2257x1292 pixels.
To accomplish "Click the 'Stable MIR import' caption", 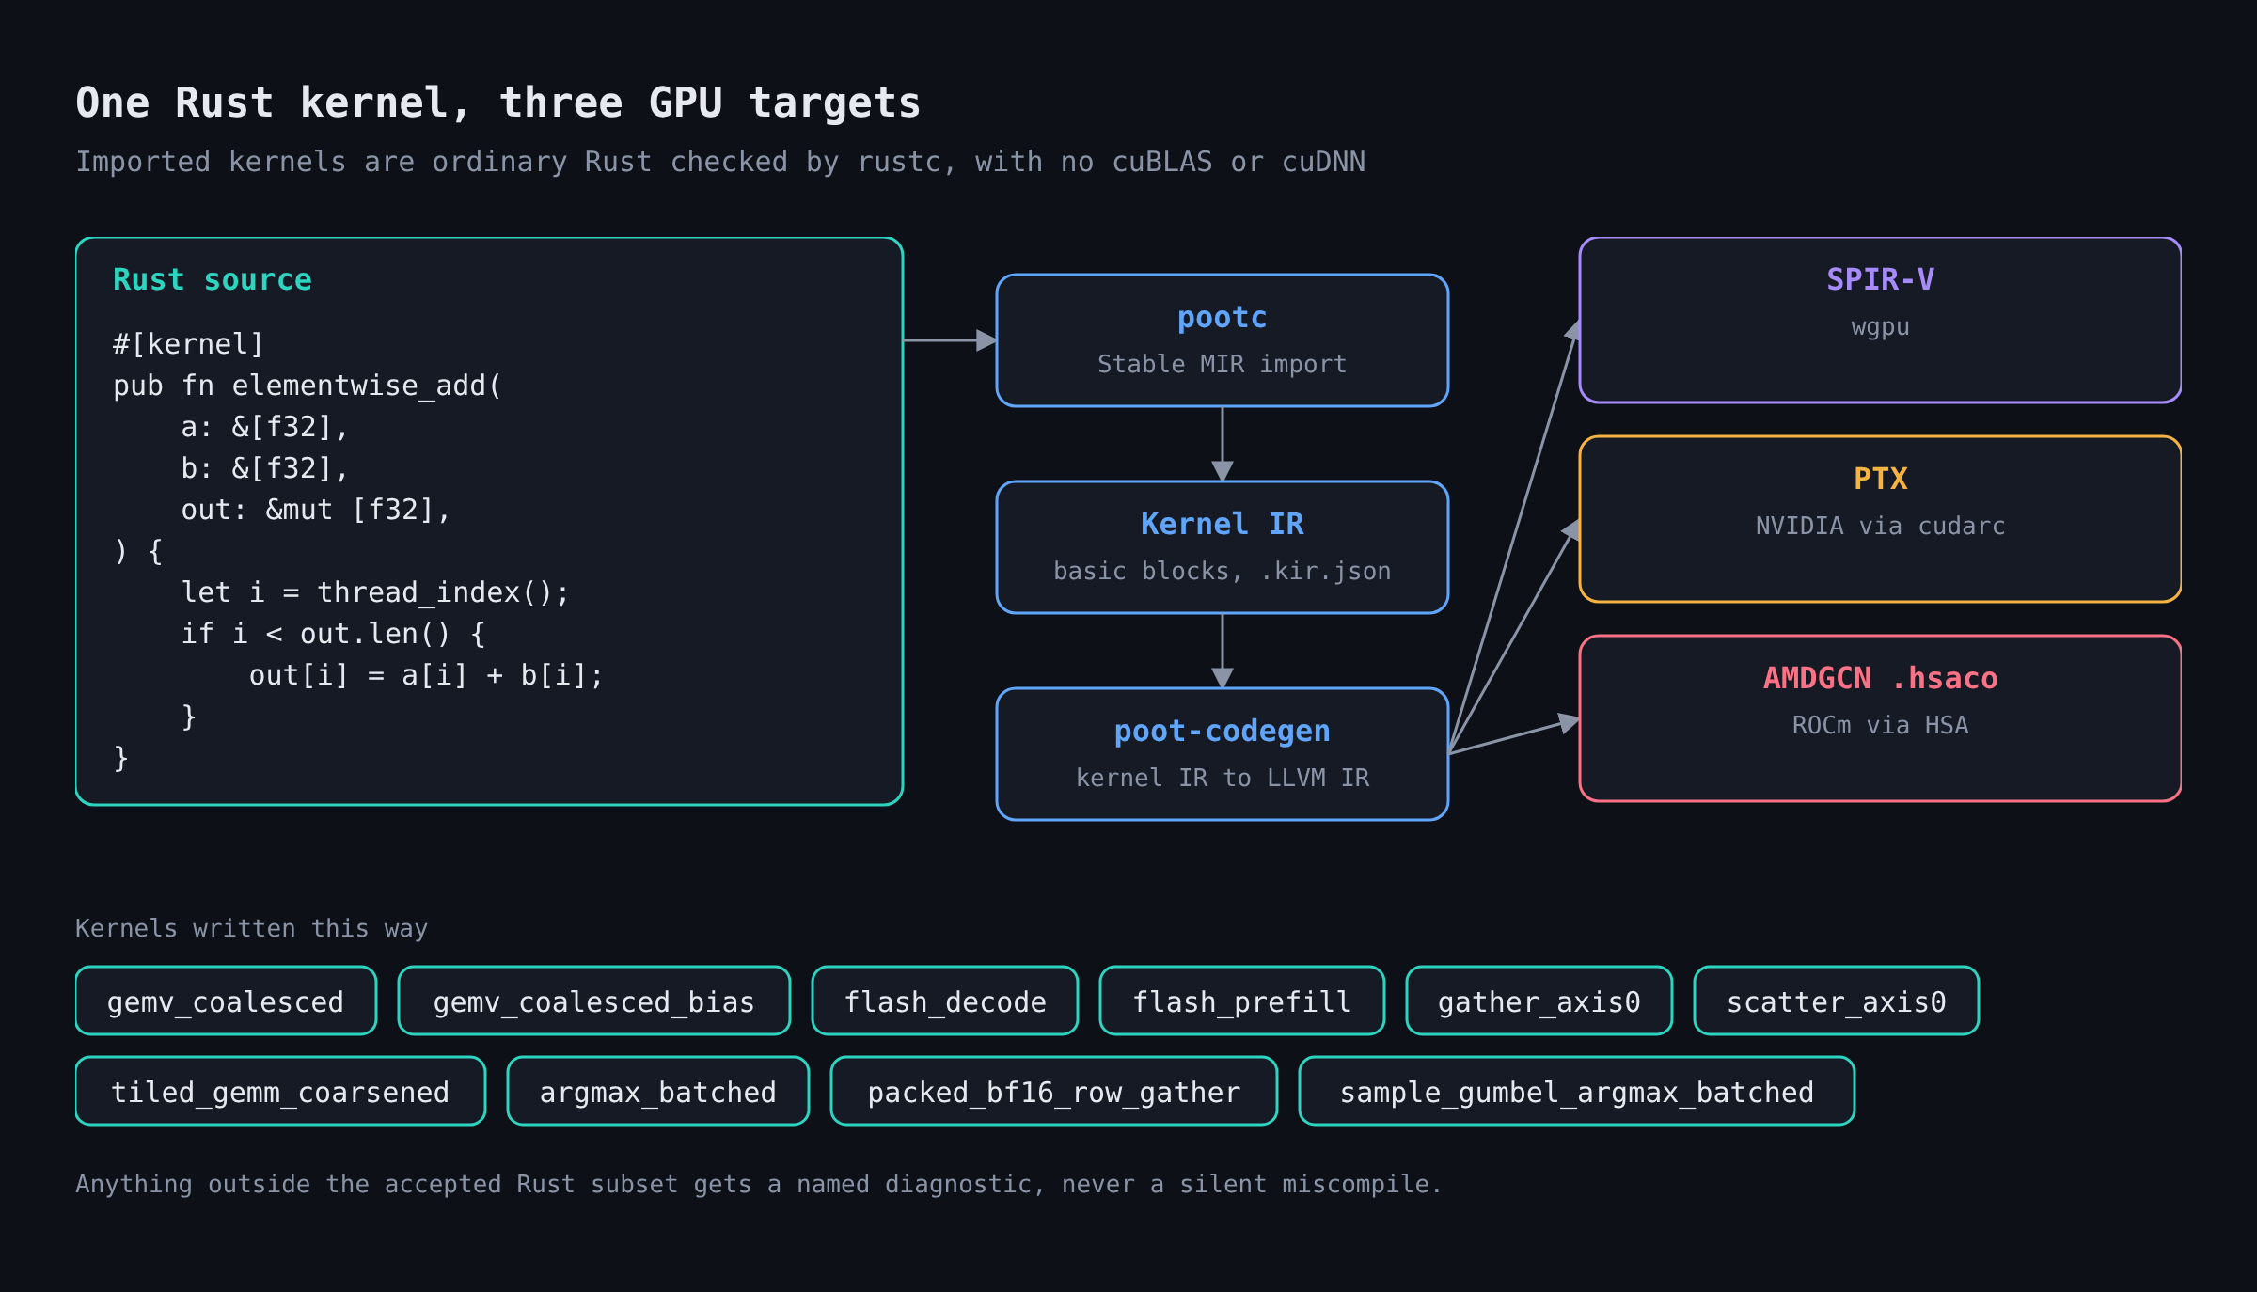I will point(1222,364).
